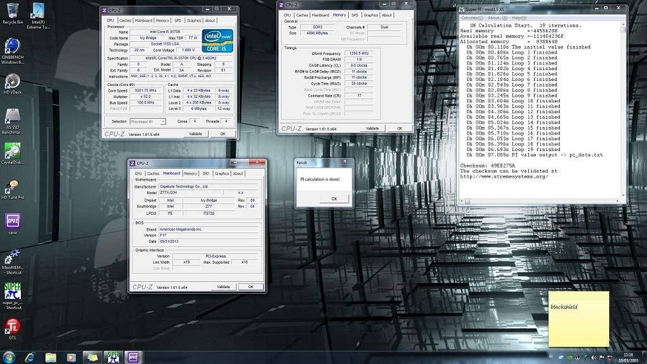Confirm PI calculation done with OK
This screenshot has width=647, height=364.
[x=334, y=198]
